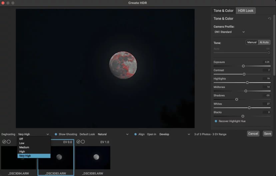276x176 pixels.
Task: Click the Whites value field 27
Action: point(266,104)
